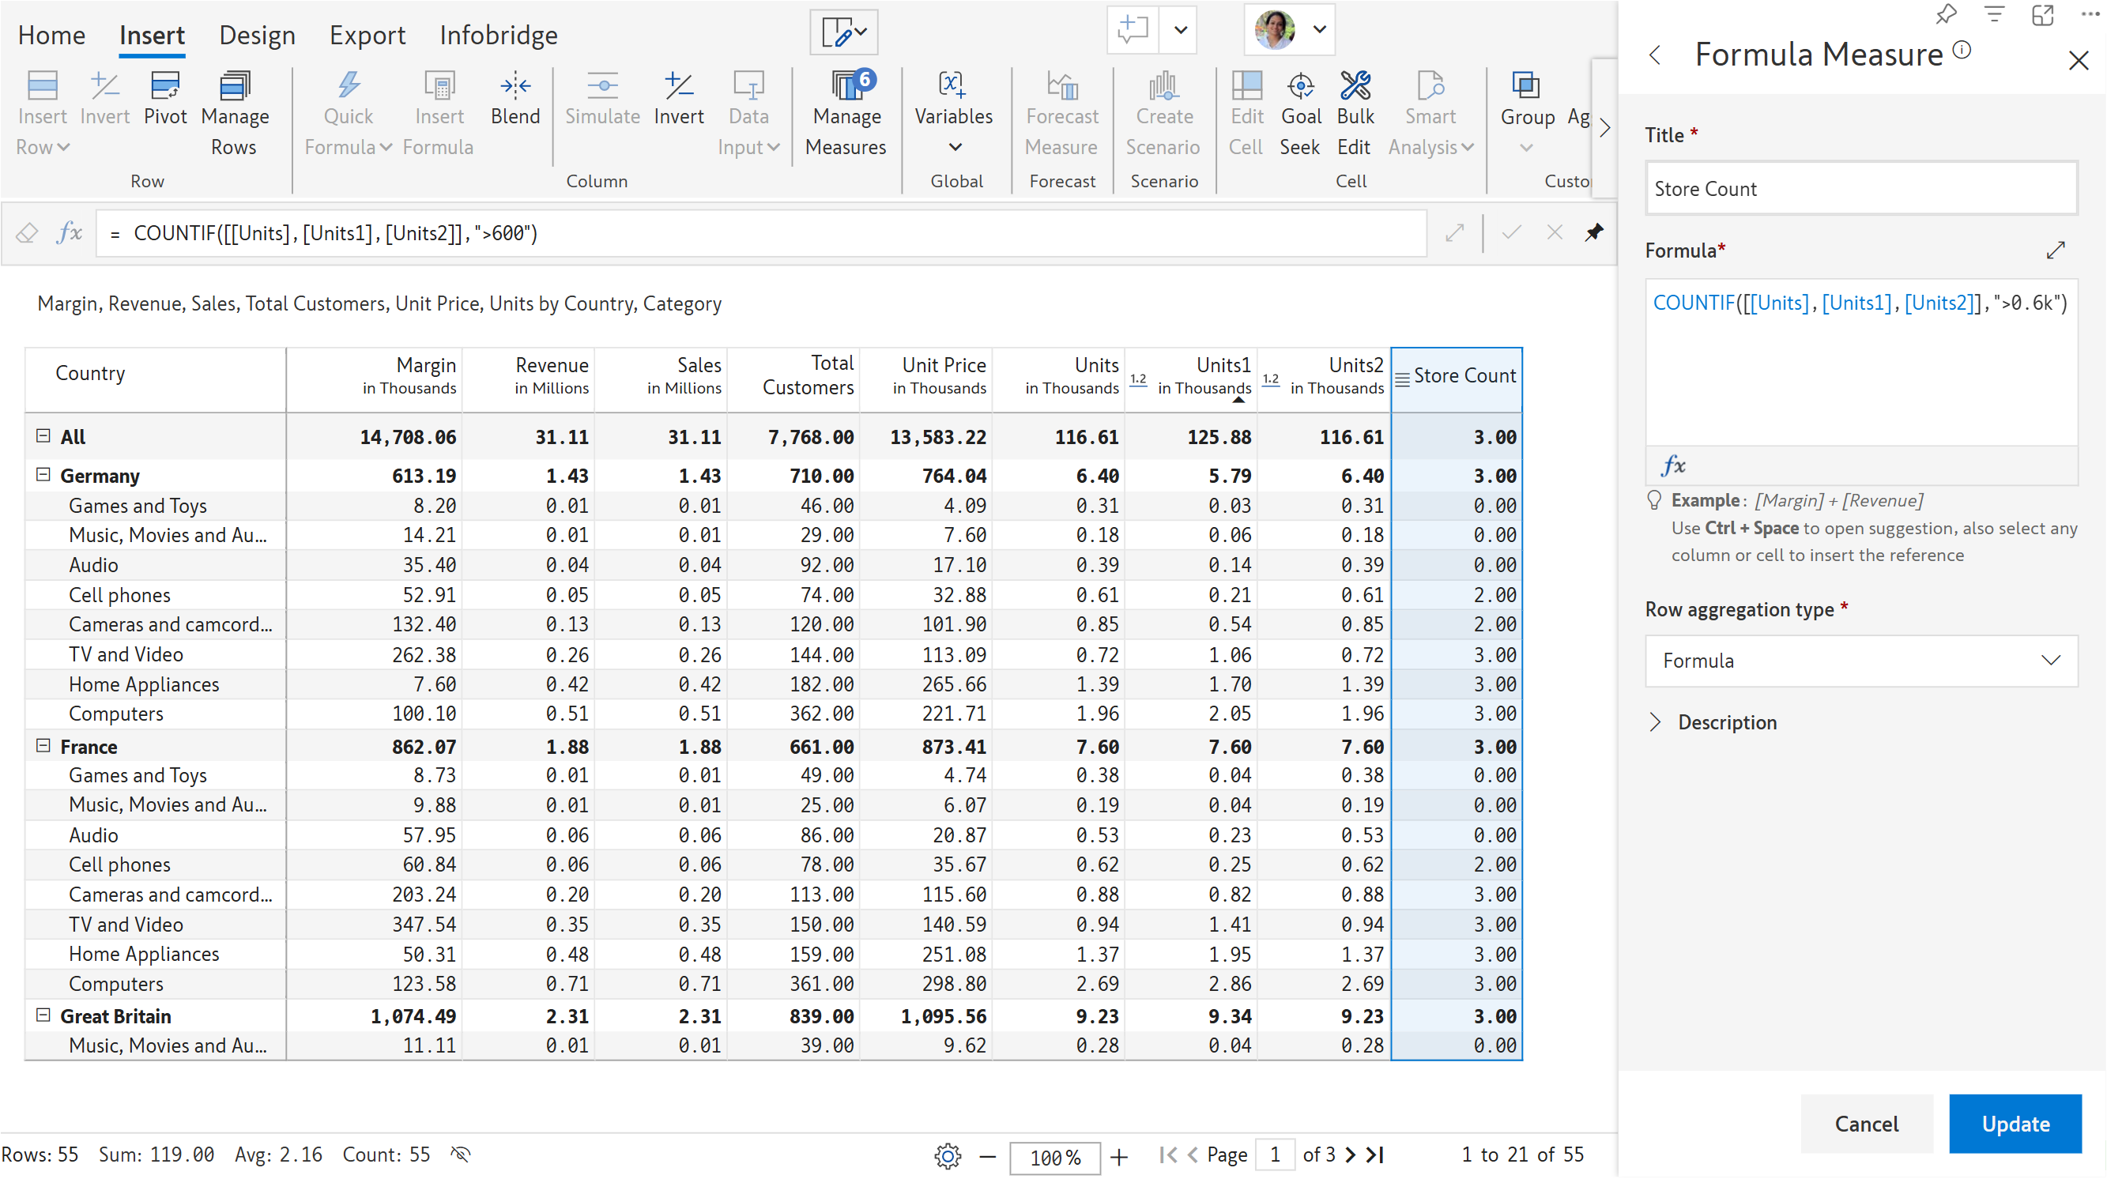2107x1179 pixels.
Task: Click the Update button
Action: tap(2015, 1124)
